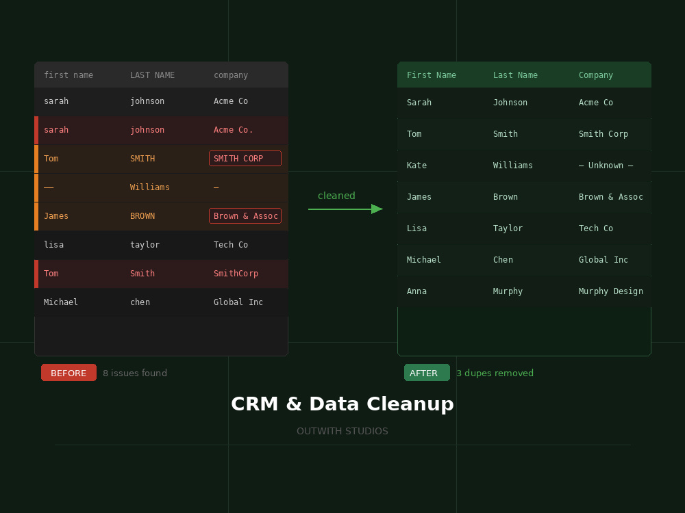
Task: Click 'Kate' in the after table
Action: [416, 166]
